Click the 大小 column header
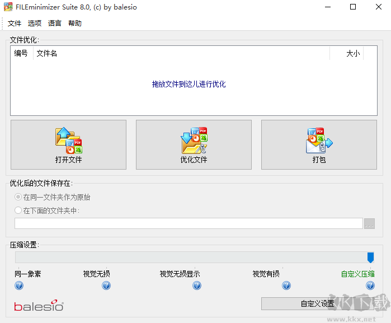This screenshot has width=391, height=323. click(x=347, y=53)
